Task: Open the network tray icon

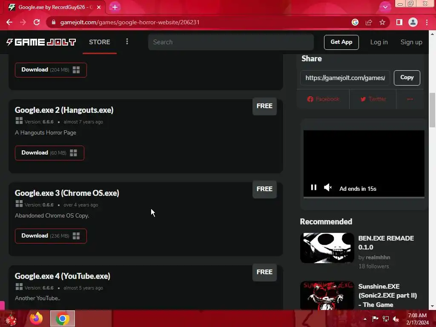Action: (386, 319)
